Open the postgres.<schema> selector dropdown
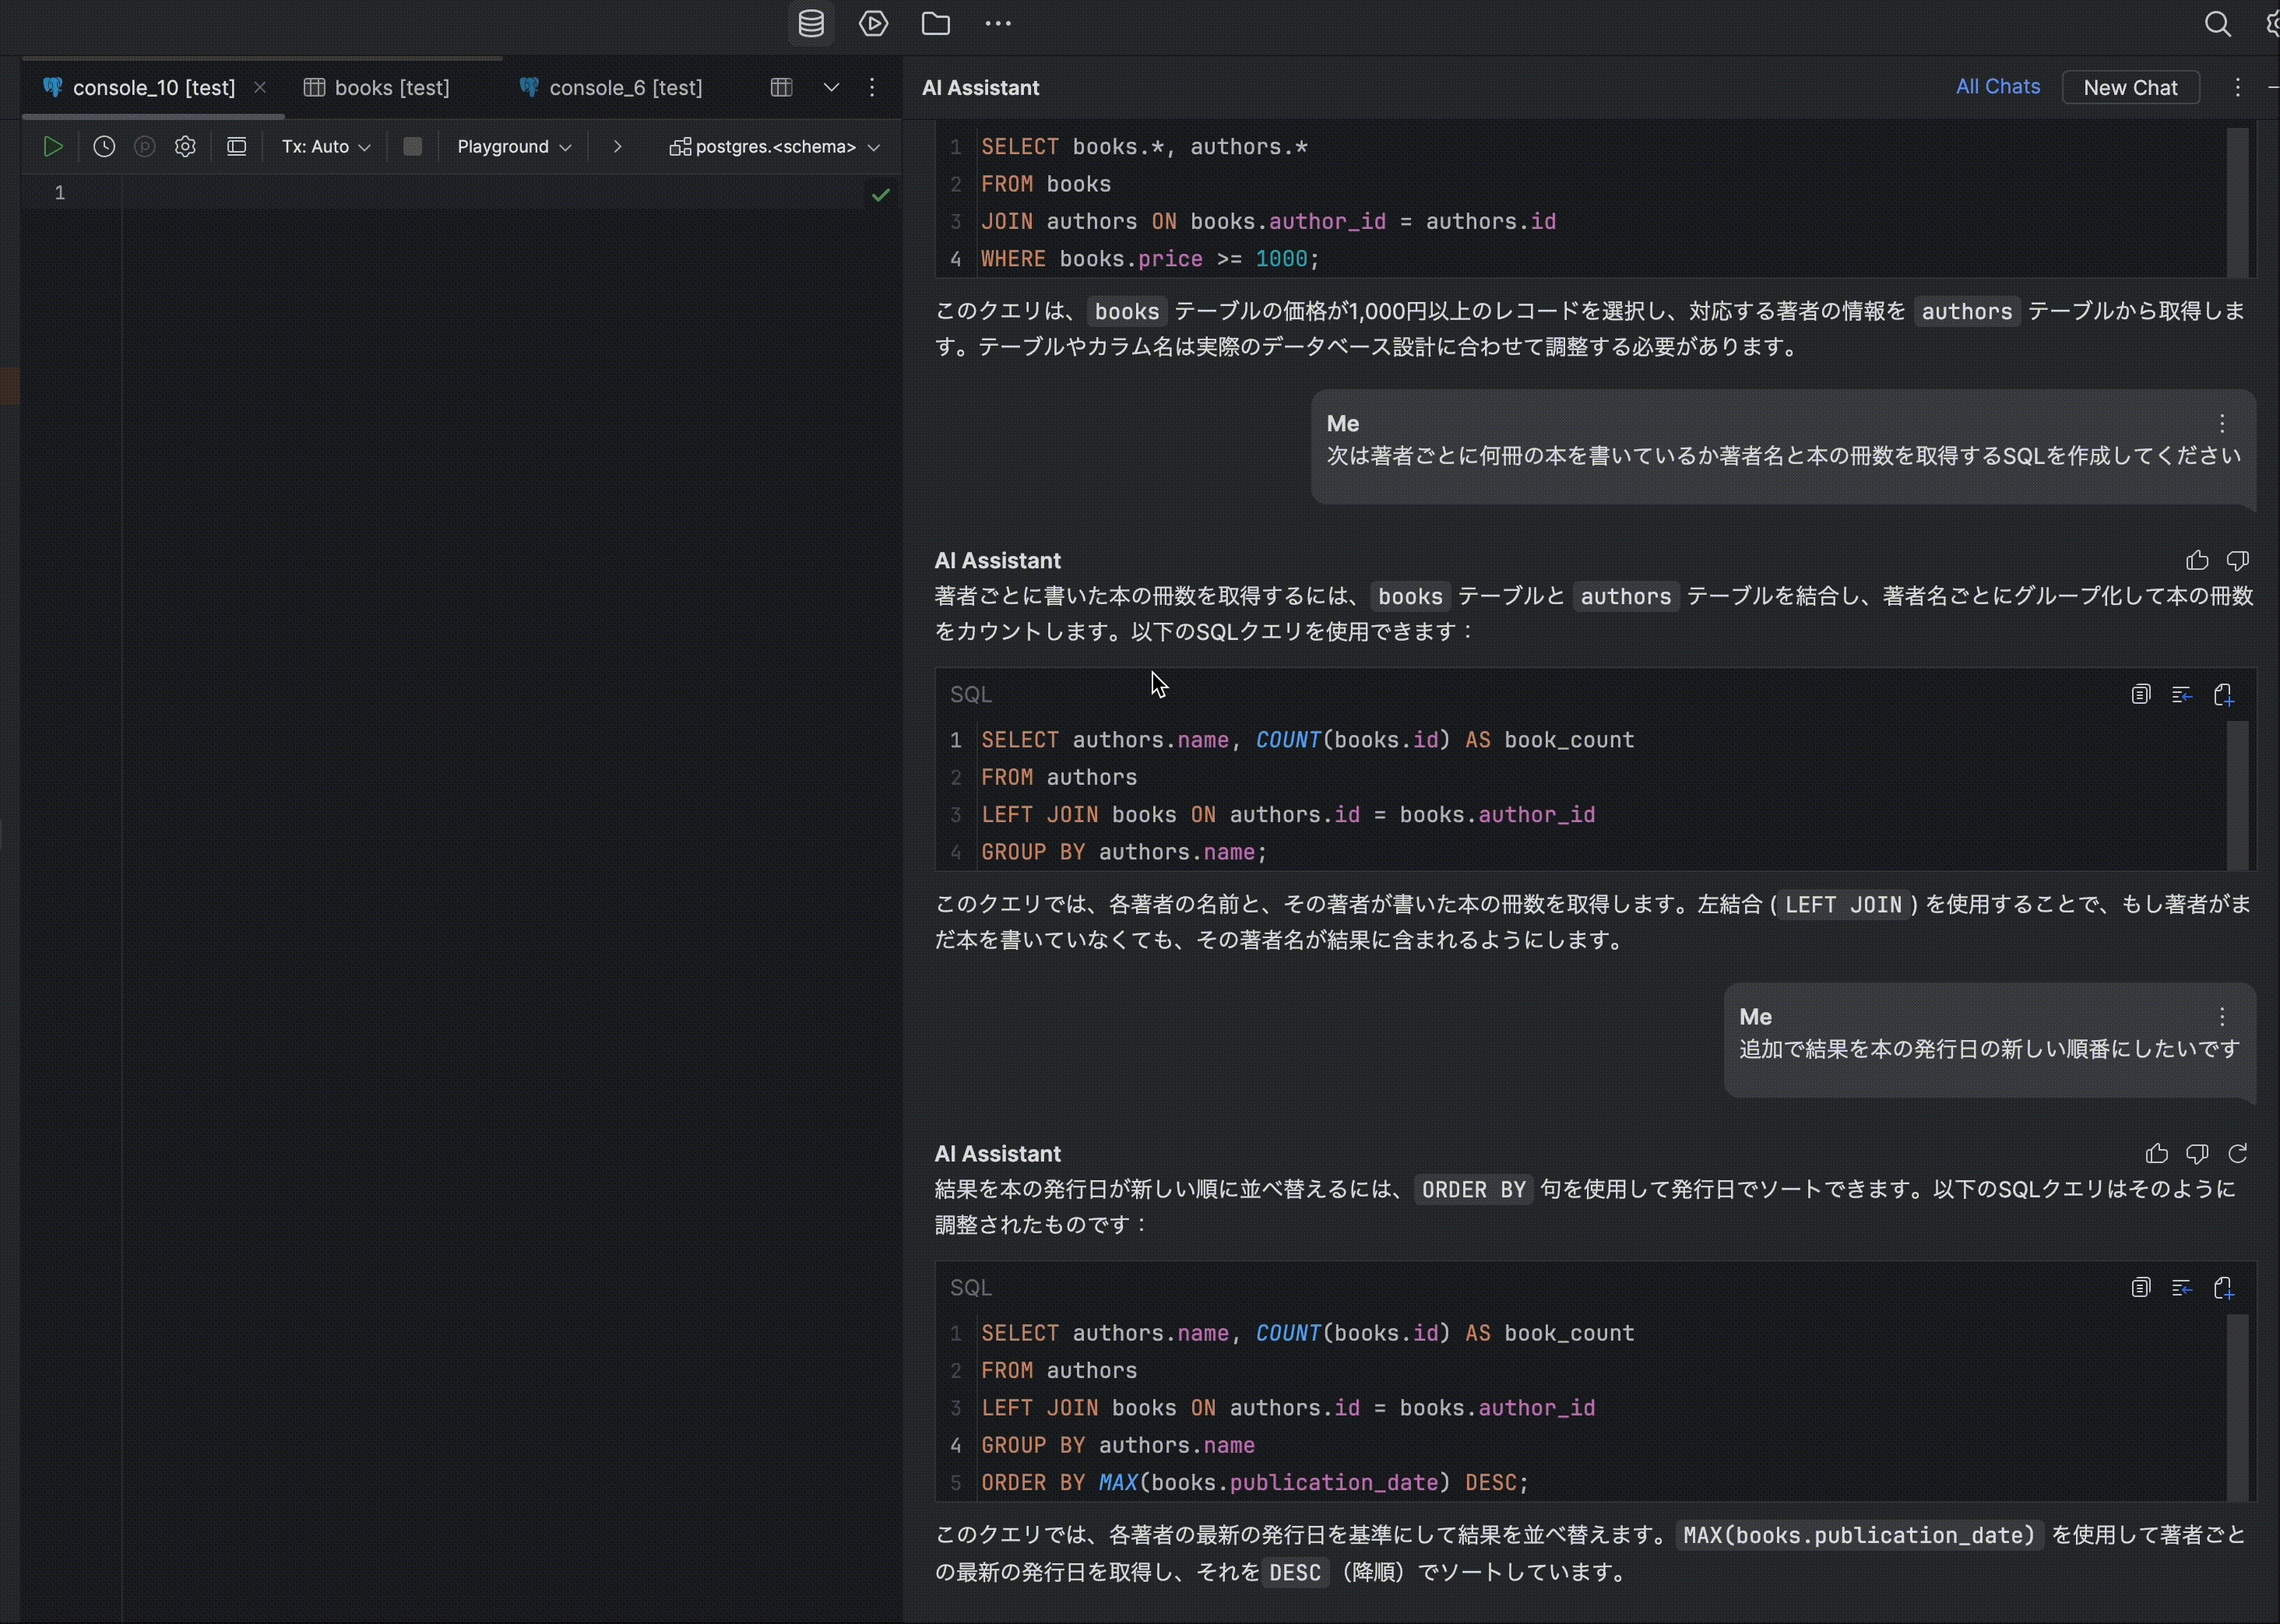This screenshot has height=1624, width=2280. (x=775, y=147)
